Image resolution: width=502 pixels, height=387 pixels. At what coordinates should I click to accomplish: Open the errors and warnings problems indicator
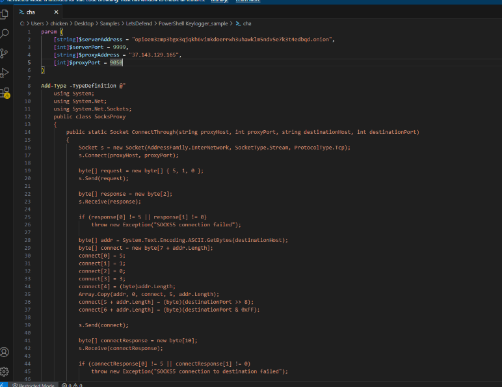pyautogui.click(x=72, y=385)
